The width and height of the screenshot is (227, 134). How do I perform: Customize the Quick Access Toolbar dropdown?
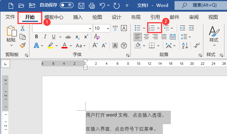tap(127, 5)
